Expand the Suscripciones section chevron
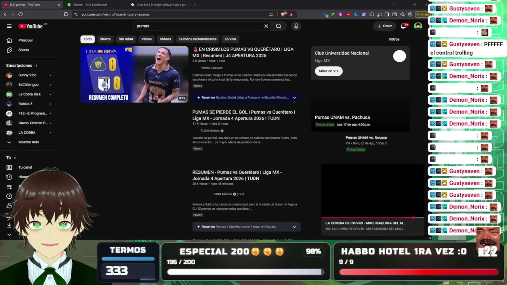Screen dimensions: 507x285 click(x=36, y=66)
